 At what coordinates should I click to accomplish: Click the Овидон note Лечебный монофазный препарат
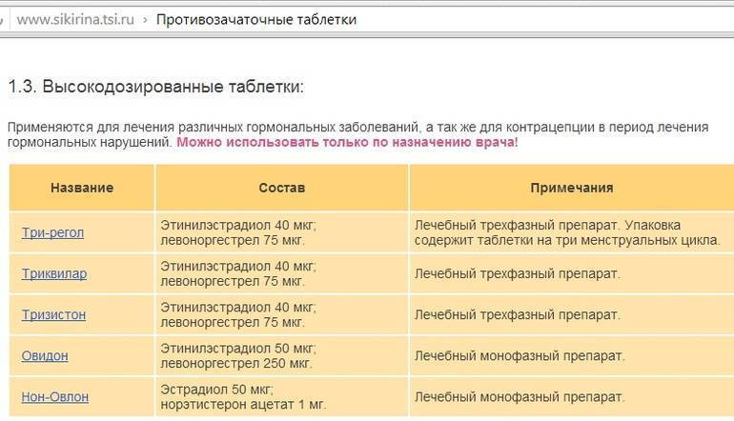[x=520, y=355]
